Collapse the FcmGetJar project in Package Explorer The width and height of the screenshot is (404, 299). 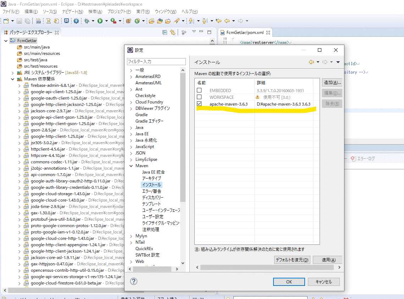coord(6,41)
